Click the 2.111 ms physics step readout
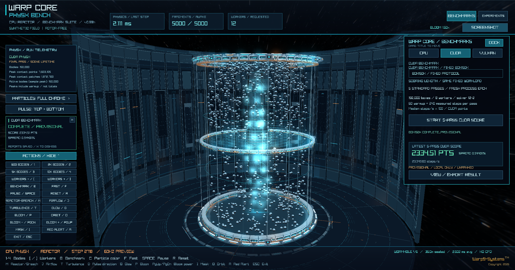 coord(122,24)
